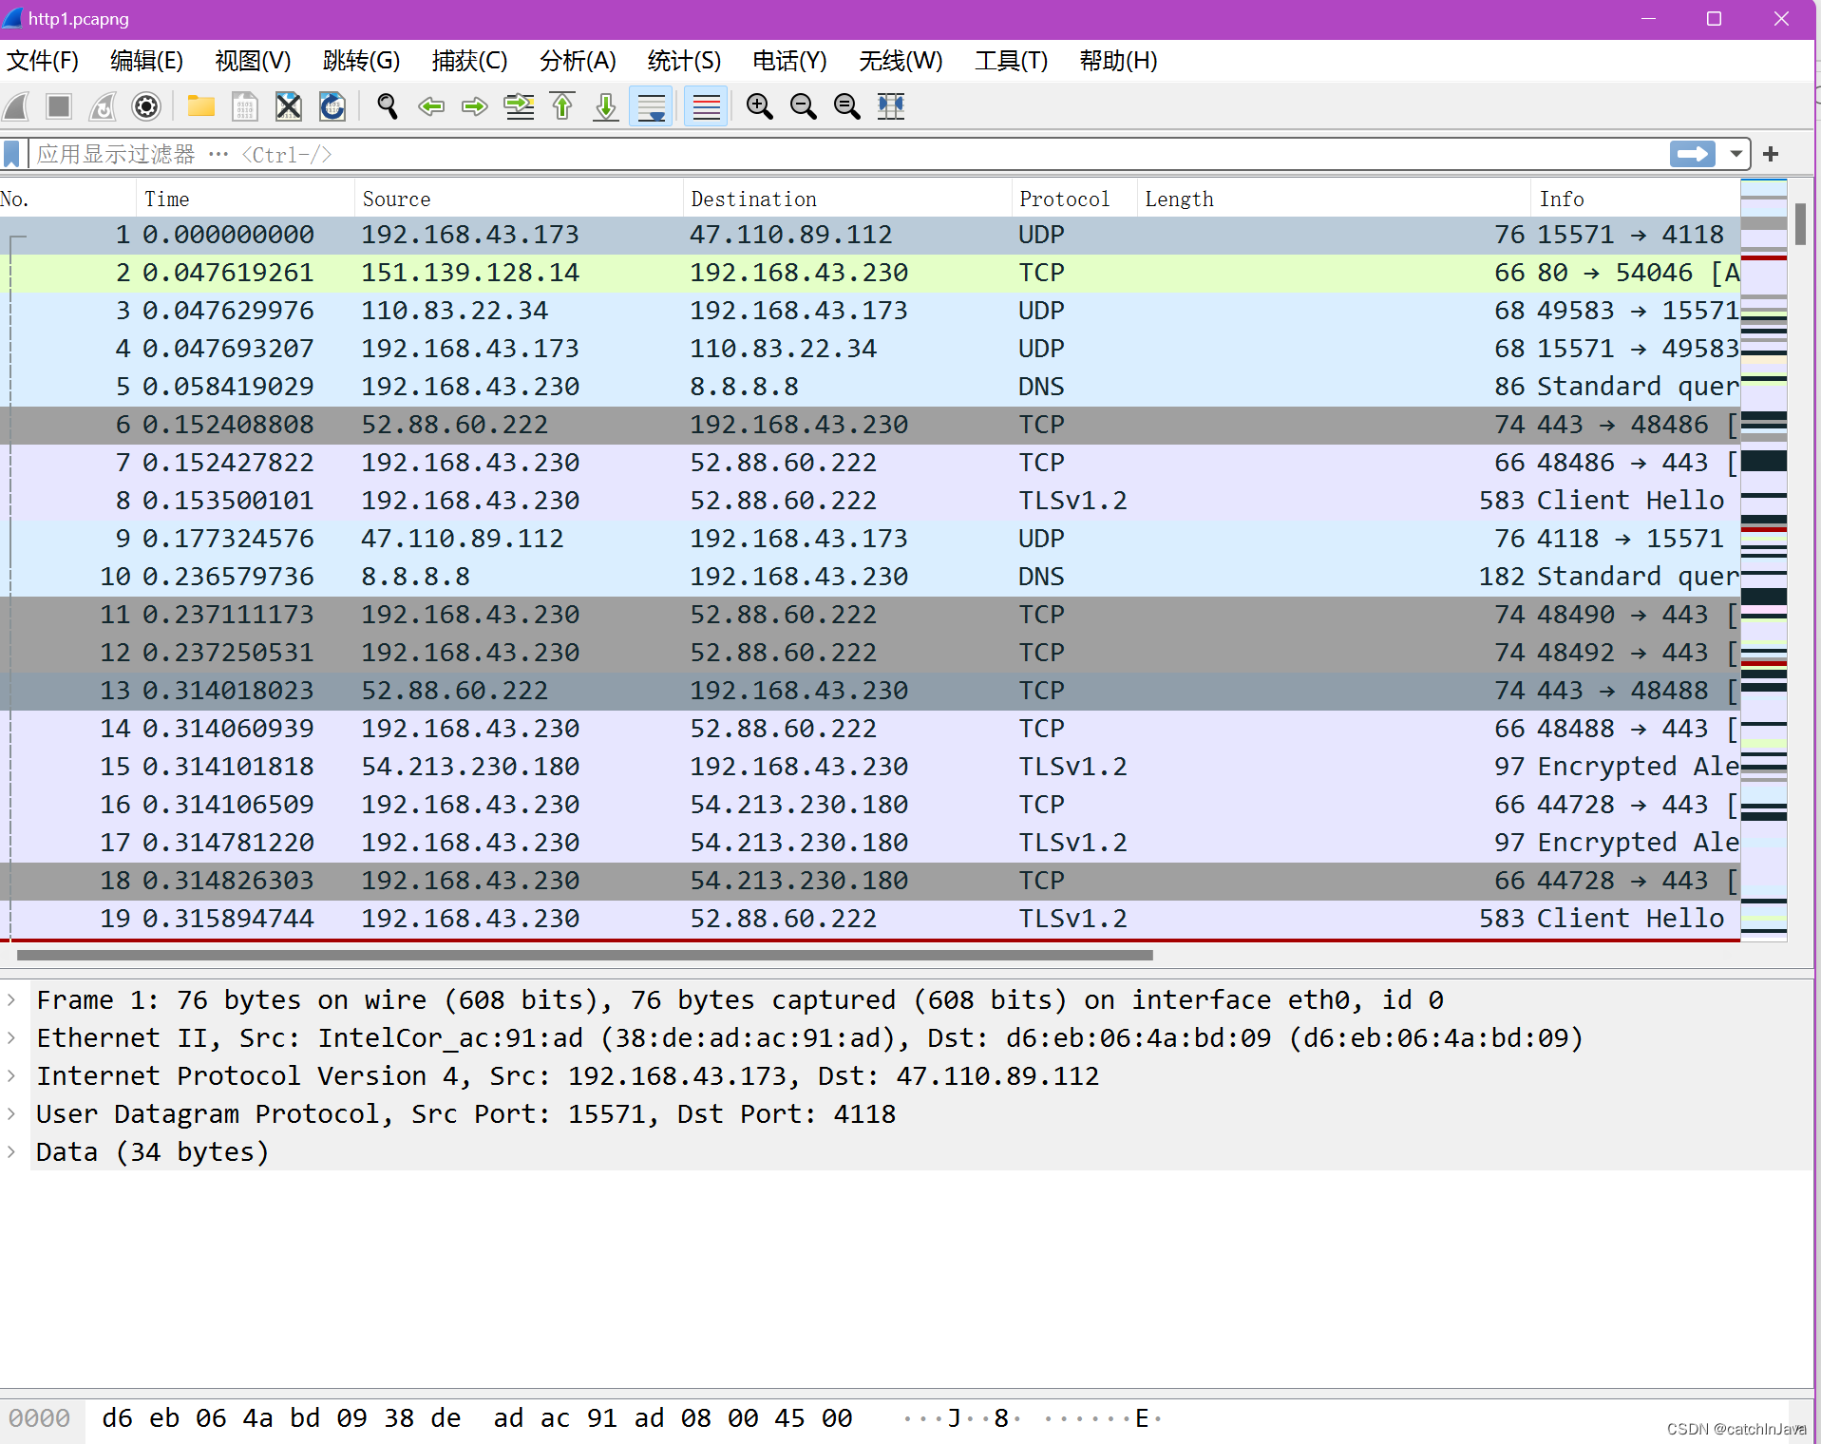Viewport: 1821px width, 1444px height.
Task: Start capturing packets with shark fin icon
Action: [x=16, y=106]
